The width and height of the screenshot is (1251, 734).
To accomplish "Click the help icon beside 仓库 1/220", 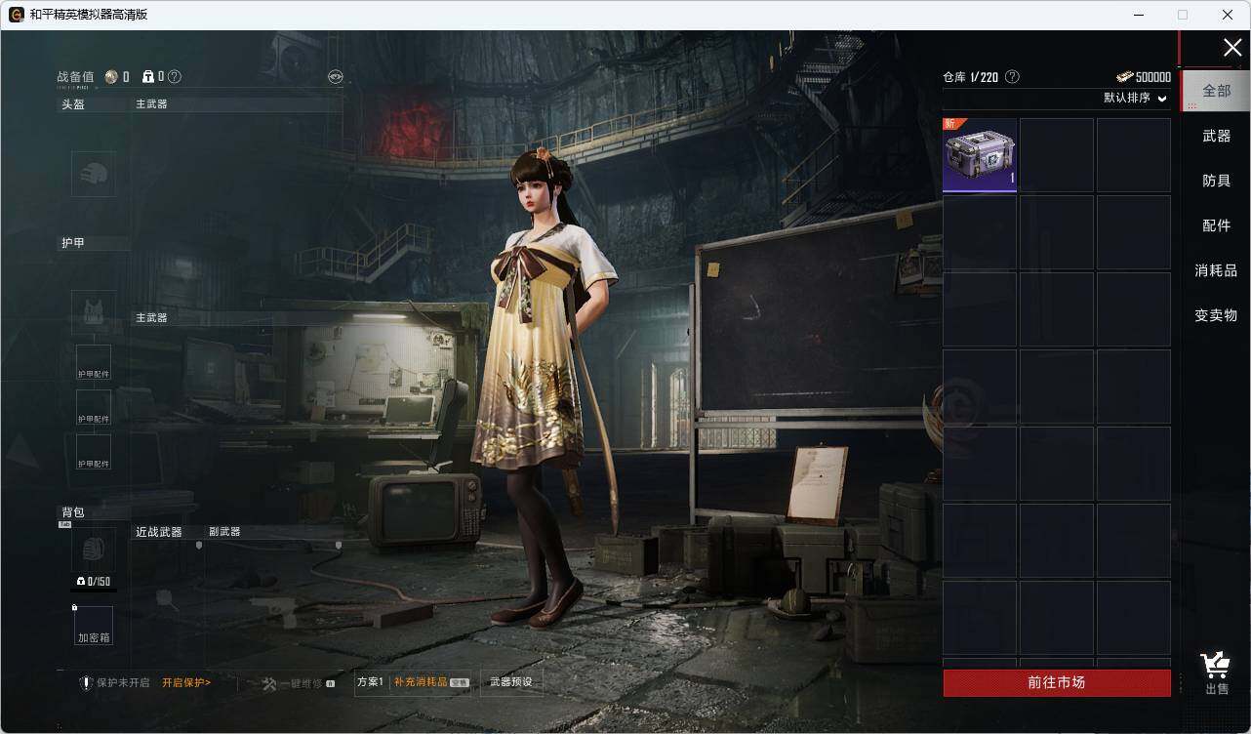I will tap(1012, 76).
